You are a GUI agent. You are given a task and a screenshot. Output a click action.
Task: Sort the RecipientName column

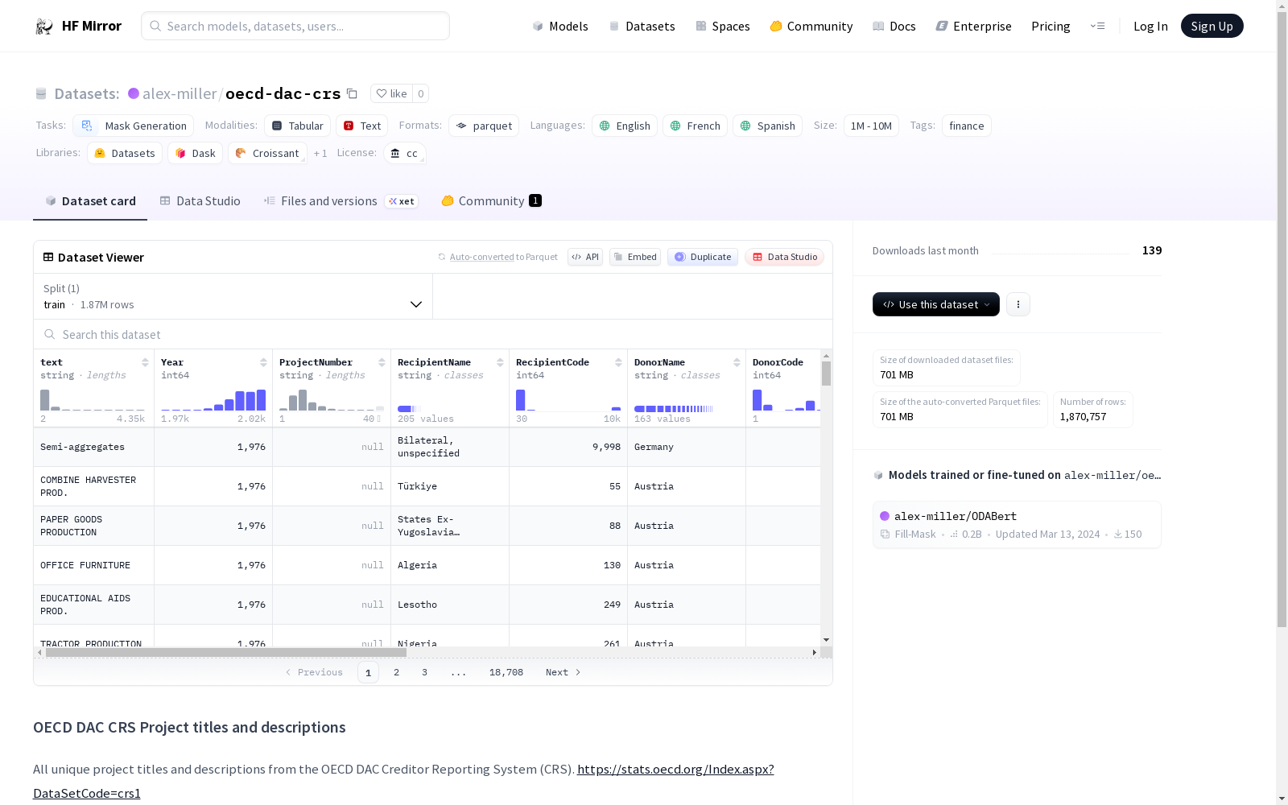click(x=500, y=362)
